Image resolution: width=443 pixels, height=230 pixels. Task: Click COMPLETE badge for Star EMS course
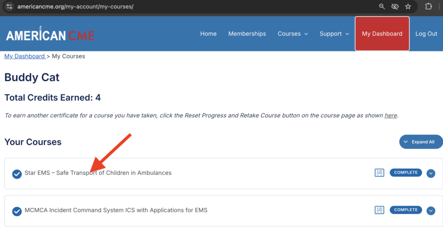point(406,173)
